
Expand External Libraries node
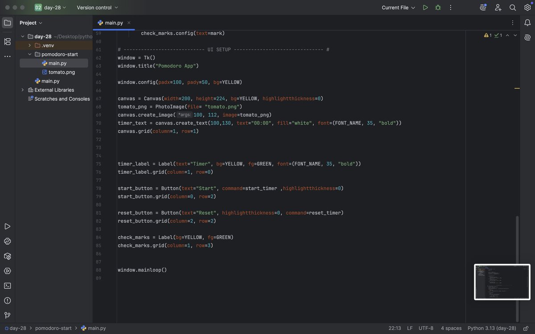tap(23, 90)
